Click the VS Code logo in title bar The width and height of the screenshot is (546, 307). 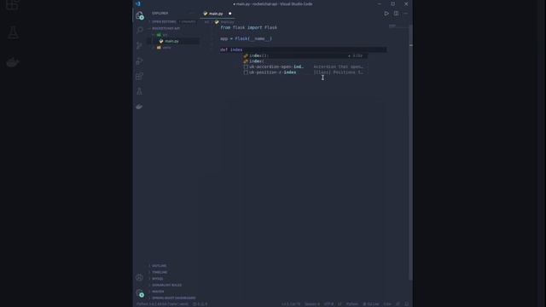tap(138, 3)
